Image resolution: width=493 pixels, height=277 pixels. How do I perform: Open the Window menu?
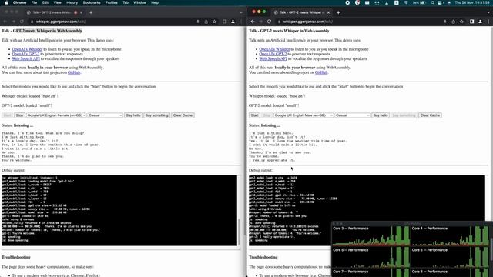click(139, 2)
